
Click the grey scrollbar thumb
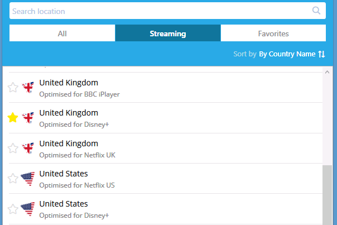tap(327, 195)
